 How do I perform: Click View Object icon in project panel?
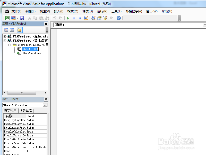(12, 30)
